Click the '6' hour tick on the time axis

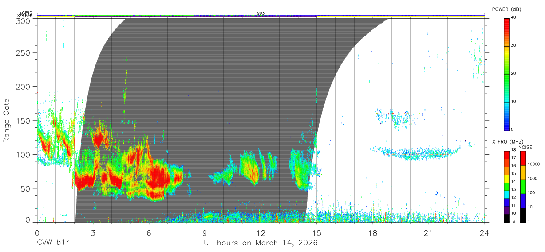coord(149,232)
